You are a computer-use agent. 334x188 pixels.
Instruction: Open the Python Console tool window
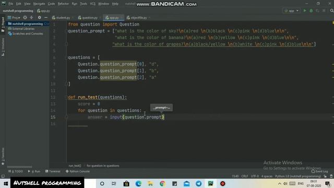pos(78,171)
